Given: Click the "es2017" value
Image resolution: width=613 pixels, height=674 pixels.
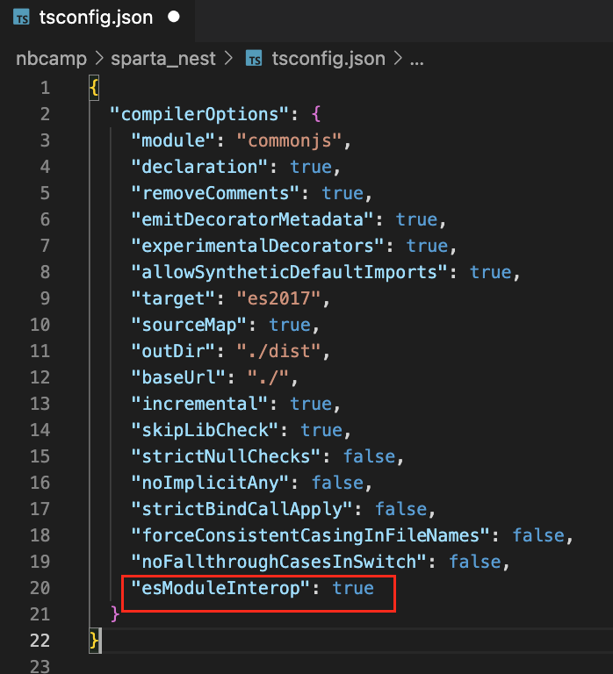Looking at the screenshot, I should click(x=278, y=298).
